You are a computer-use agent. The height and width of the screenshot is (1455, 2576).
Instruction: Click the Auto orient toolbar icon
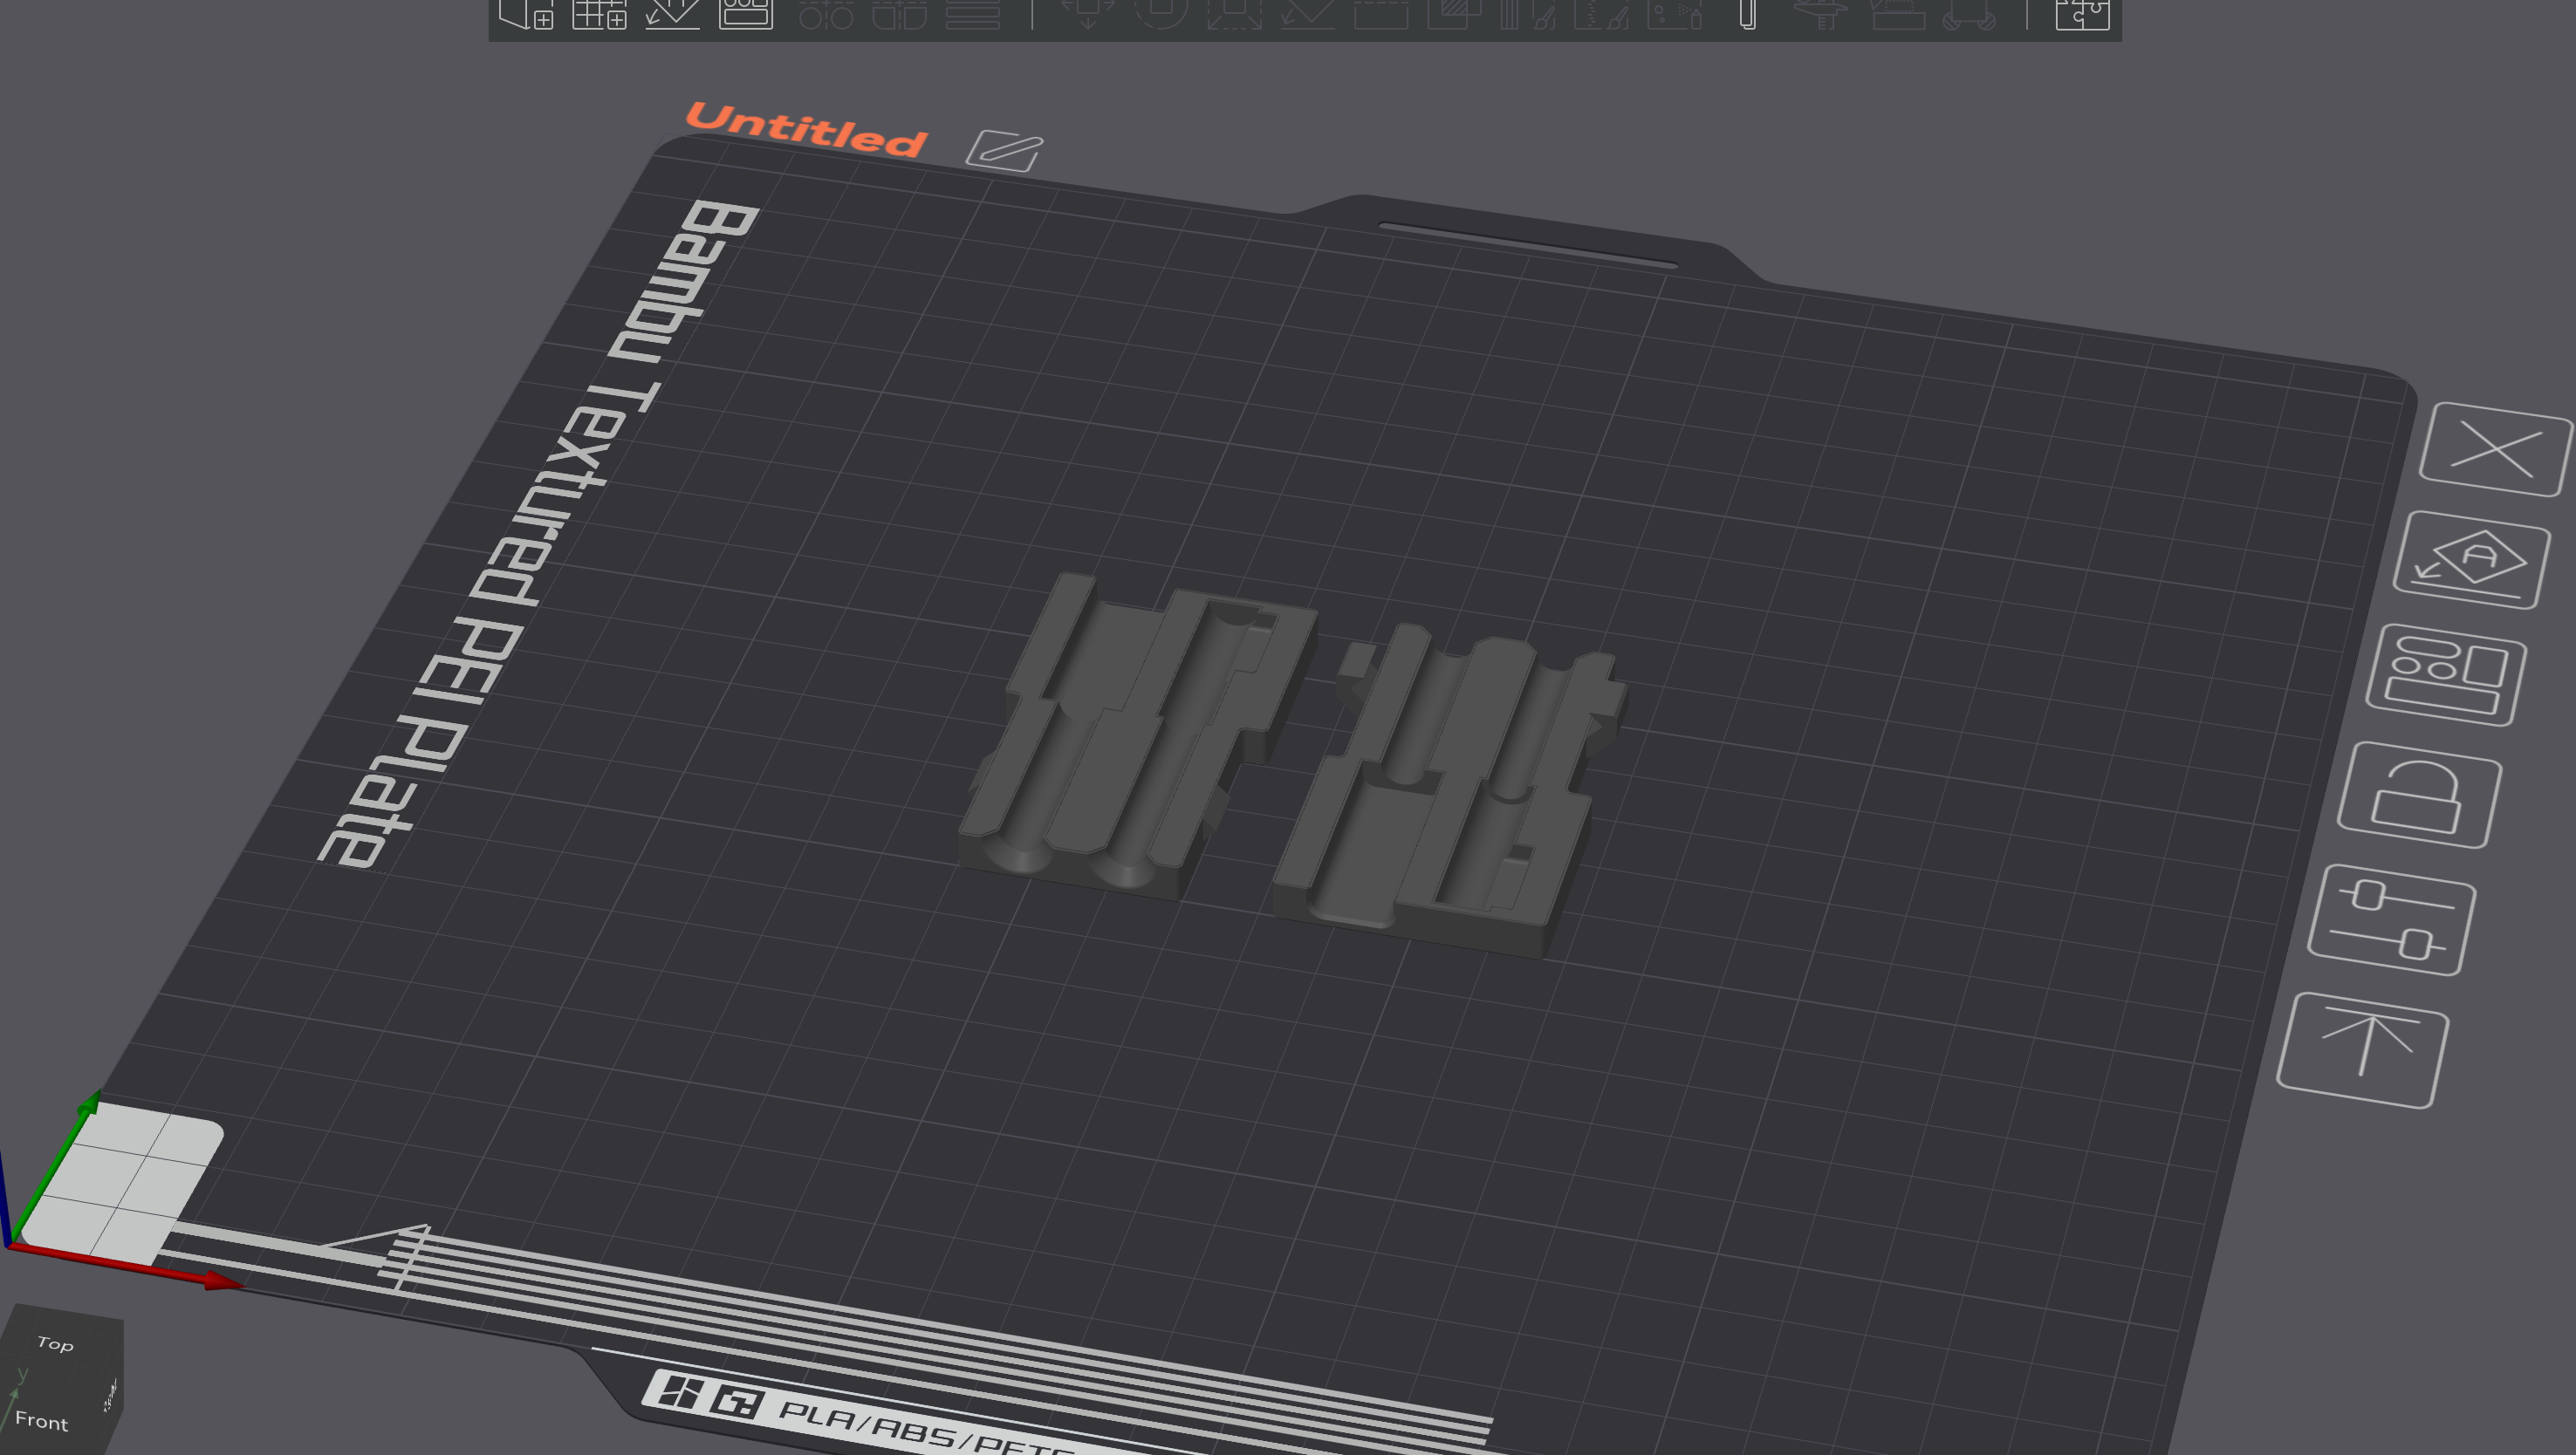pos(672,13)
